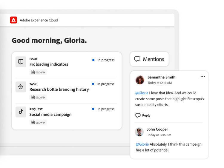Screen dimensions: 224x168
Task: Open Research bottle branding history task
Action: coord(59,89)
